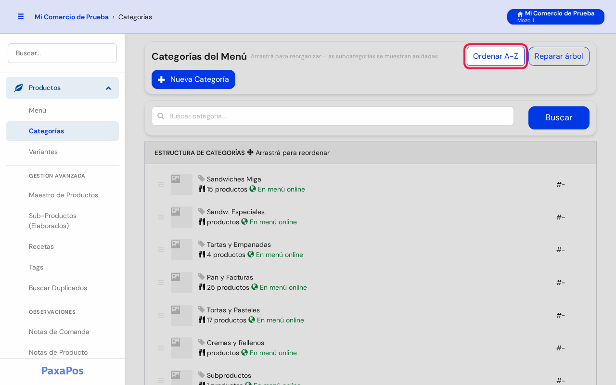Focus the sidebar Buscar... field
This screenshot has width=616, height=385.
click(62, 53)
